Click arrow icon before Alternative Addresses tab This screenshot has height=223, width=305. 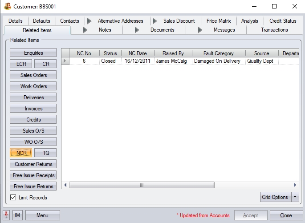(x=89, y=21)
